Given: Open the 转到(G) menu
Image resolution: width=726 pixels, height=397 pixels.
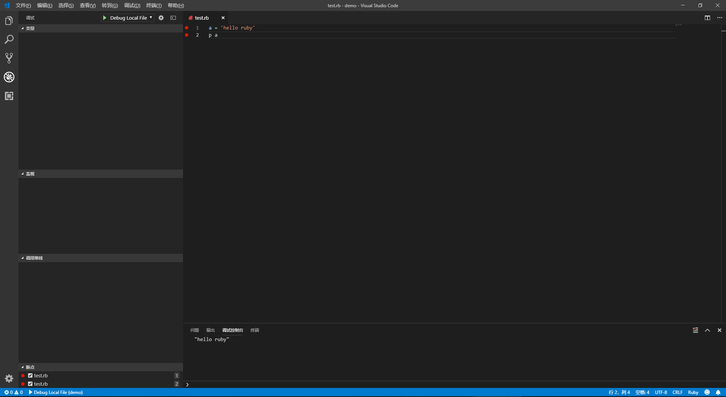Looking at the screenshot, I should pyautogui.click(x=110, y=5).
